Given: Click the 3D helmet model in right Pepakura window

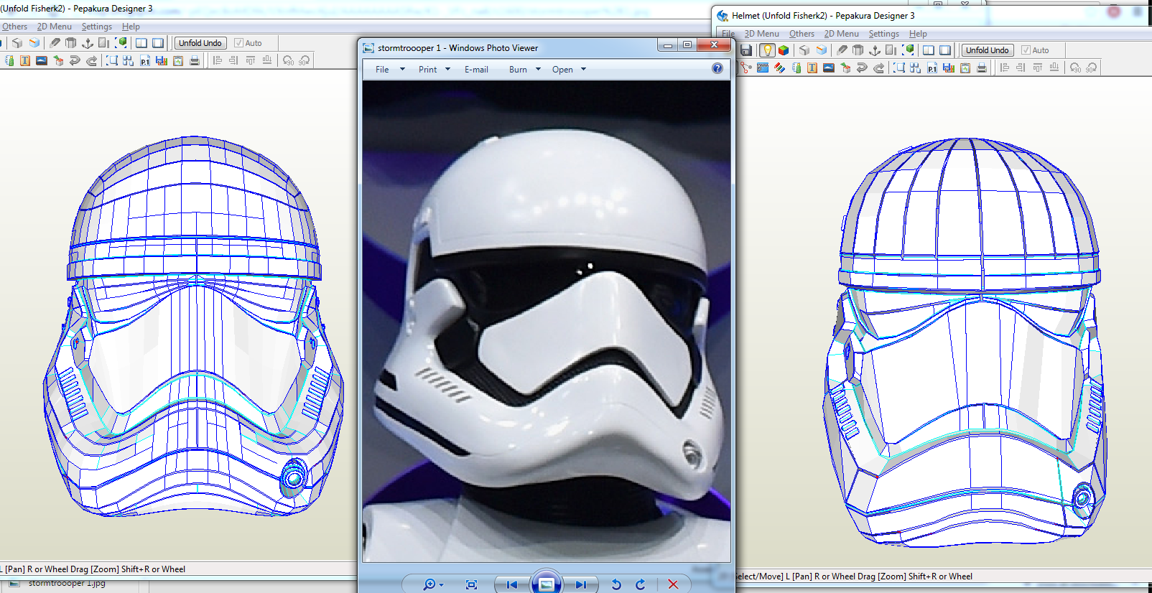Looking at the screenshot, I should click(965, 341).
